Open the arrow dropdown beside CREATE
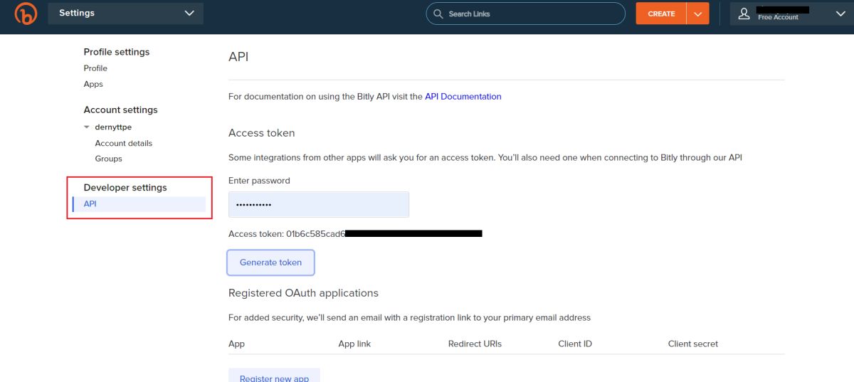 point(698,14)
